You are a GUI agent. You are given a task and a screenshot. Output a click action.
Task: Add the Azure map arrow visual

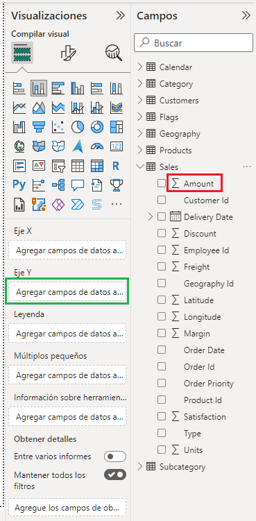[x=78, y=146]
